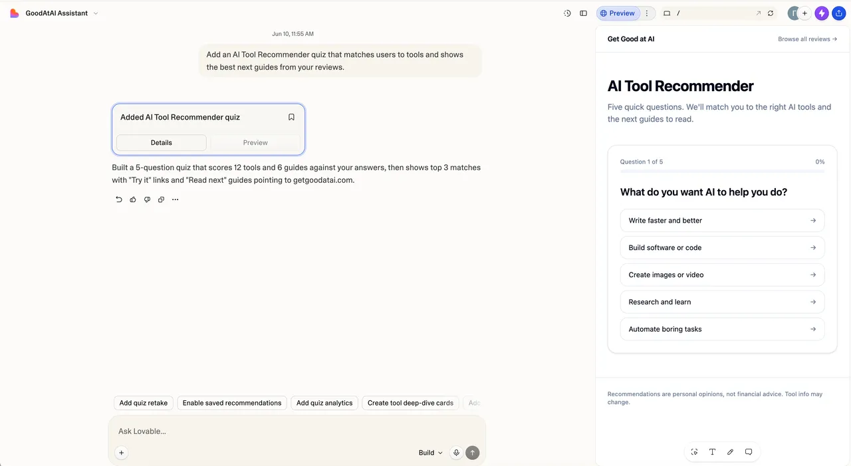
Task: Copy the response message icon
Action: coord(161,199)
